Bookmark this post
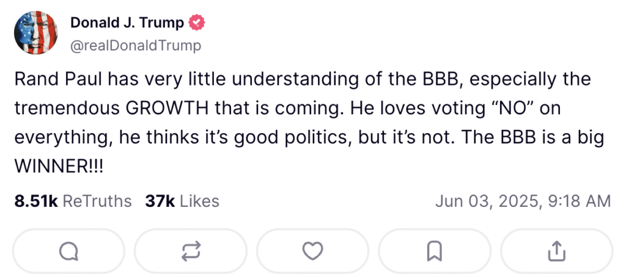The width and height of the screenshot is (626, 277). click(x=435, y=250)
